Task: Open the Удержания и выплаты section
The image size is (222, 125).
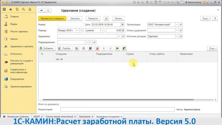Action: pyautogui.click(x=22, y=46)
